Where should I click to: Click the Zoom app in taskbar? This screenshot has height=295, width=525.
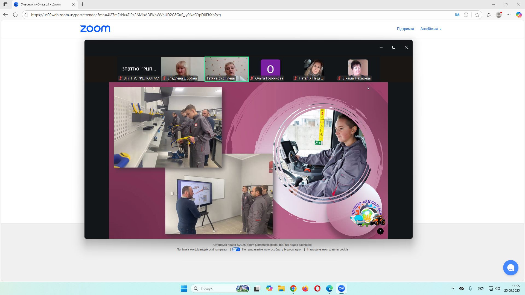click(x=341, y=288)
